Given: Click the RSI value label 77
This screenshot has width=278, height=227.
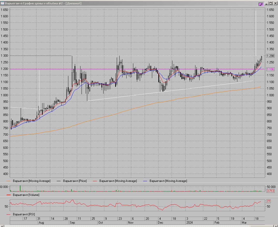Looking at the screenshot, I should tap(268, 201).
